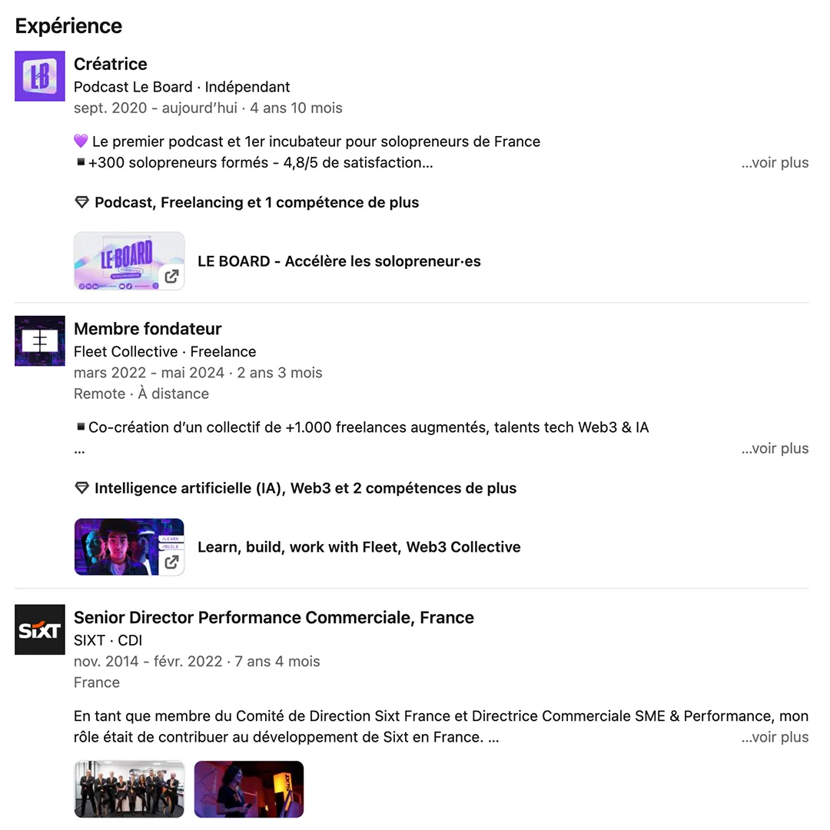Open the SIXT company logo
The image size is (830, 830).
click(x=40, y=629)
